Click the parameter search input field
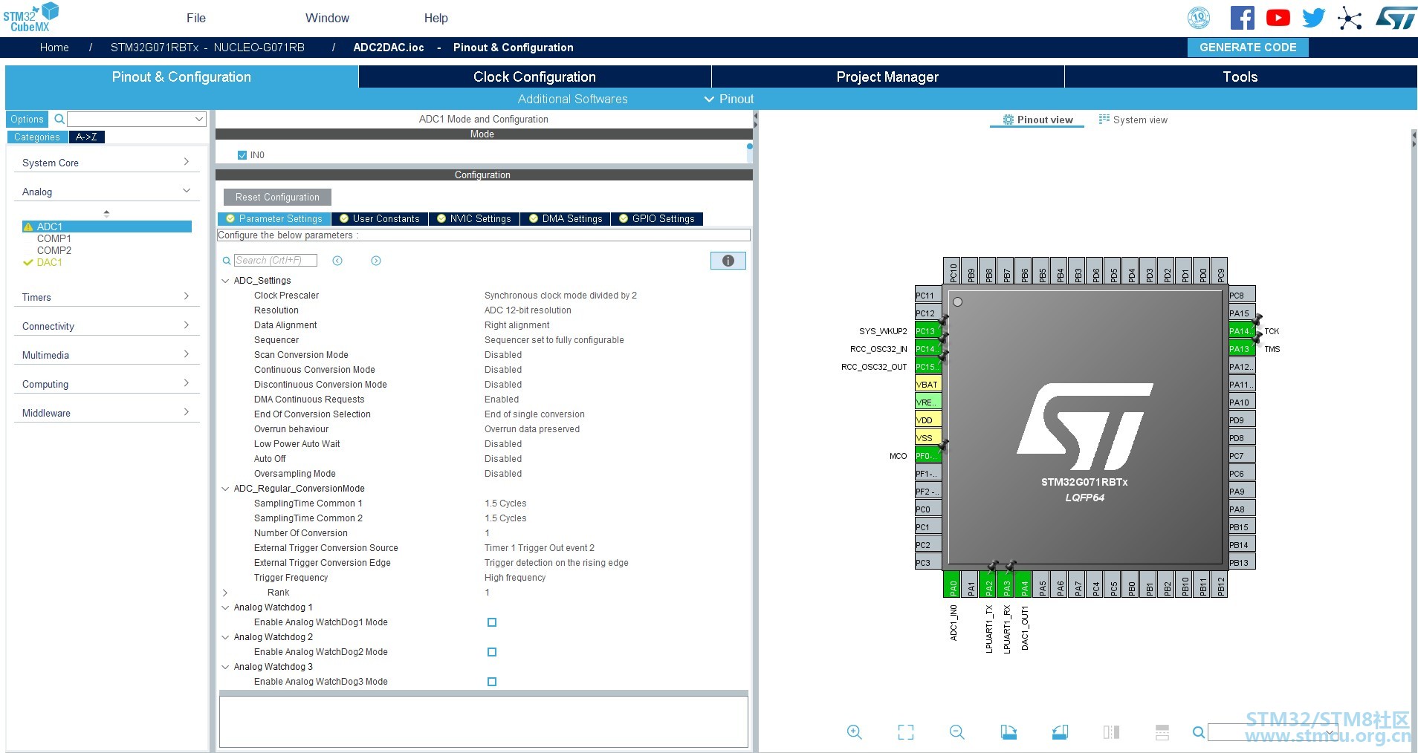The image size is (1418, 753). 276,261
